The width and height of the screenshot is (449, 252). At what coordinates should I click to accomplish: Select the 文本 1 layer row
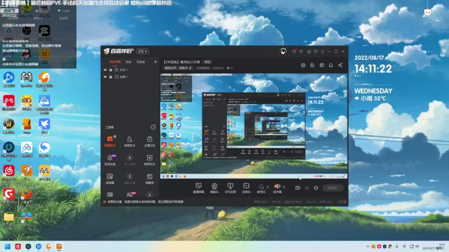click(x=131, y=69)
